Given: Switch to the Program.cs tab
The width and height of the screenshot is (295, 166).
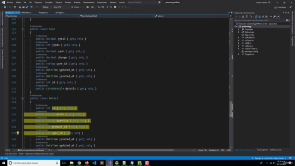Looking at the screenshot, I should click(x=43, y=12).
